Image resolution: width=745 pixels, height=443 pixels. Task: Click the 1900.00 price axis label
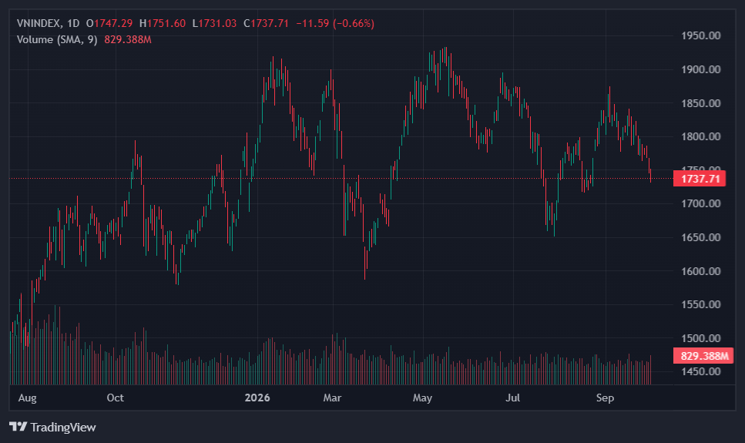coord(701,69)
